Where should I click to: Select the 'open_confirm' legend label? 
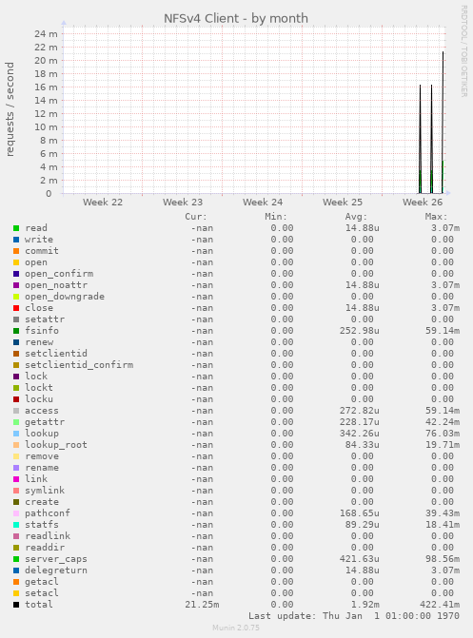point(59,274)
